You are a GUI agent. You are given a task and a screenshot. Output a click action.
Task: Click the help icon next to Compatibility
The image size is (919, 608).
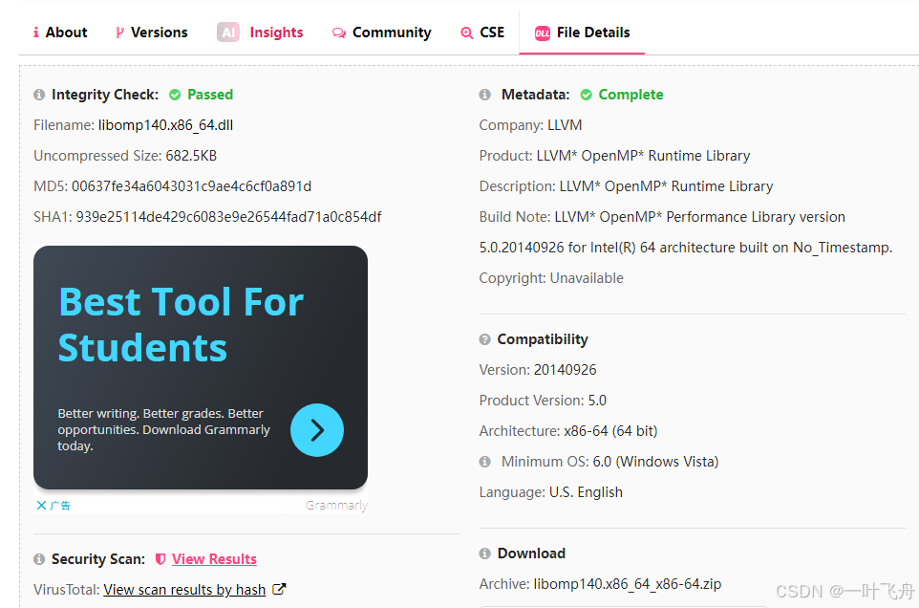coord(484,339)
